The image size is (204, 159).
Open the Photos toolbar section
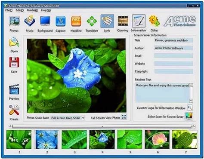tap(14, 21)
